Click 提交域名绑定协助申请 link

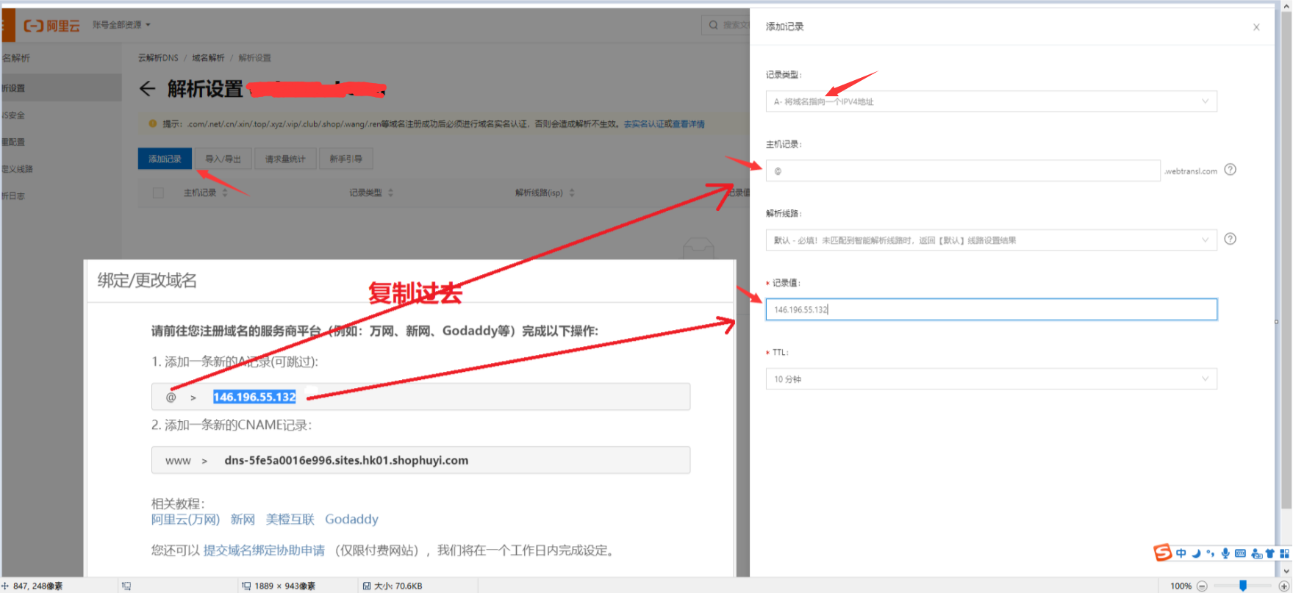click(264, 550)
